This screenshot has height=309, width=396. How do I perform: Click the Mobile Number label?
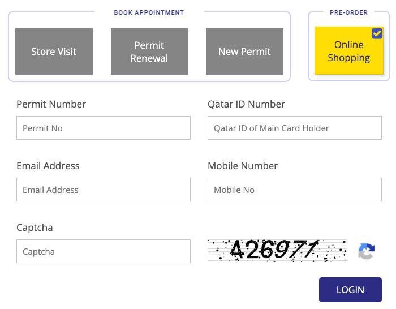(243, 166)
